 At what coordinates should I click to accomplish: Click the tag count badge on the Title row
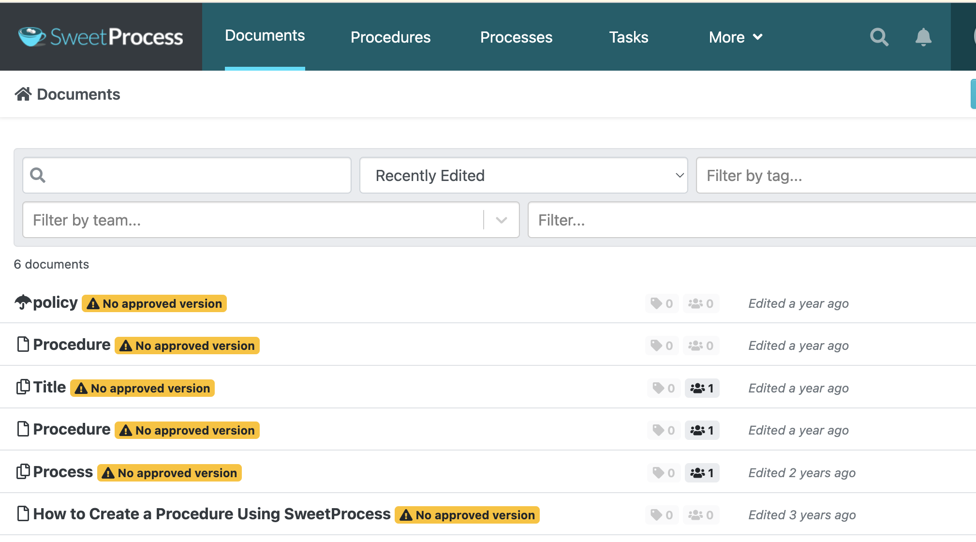coord(664,388)
